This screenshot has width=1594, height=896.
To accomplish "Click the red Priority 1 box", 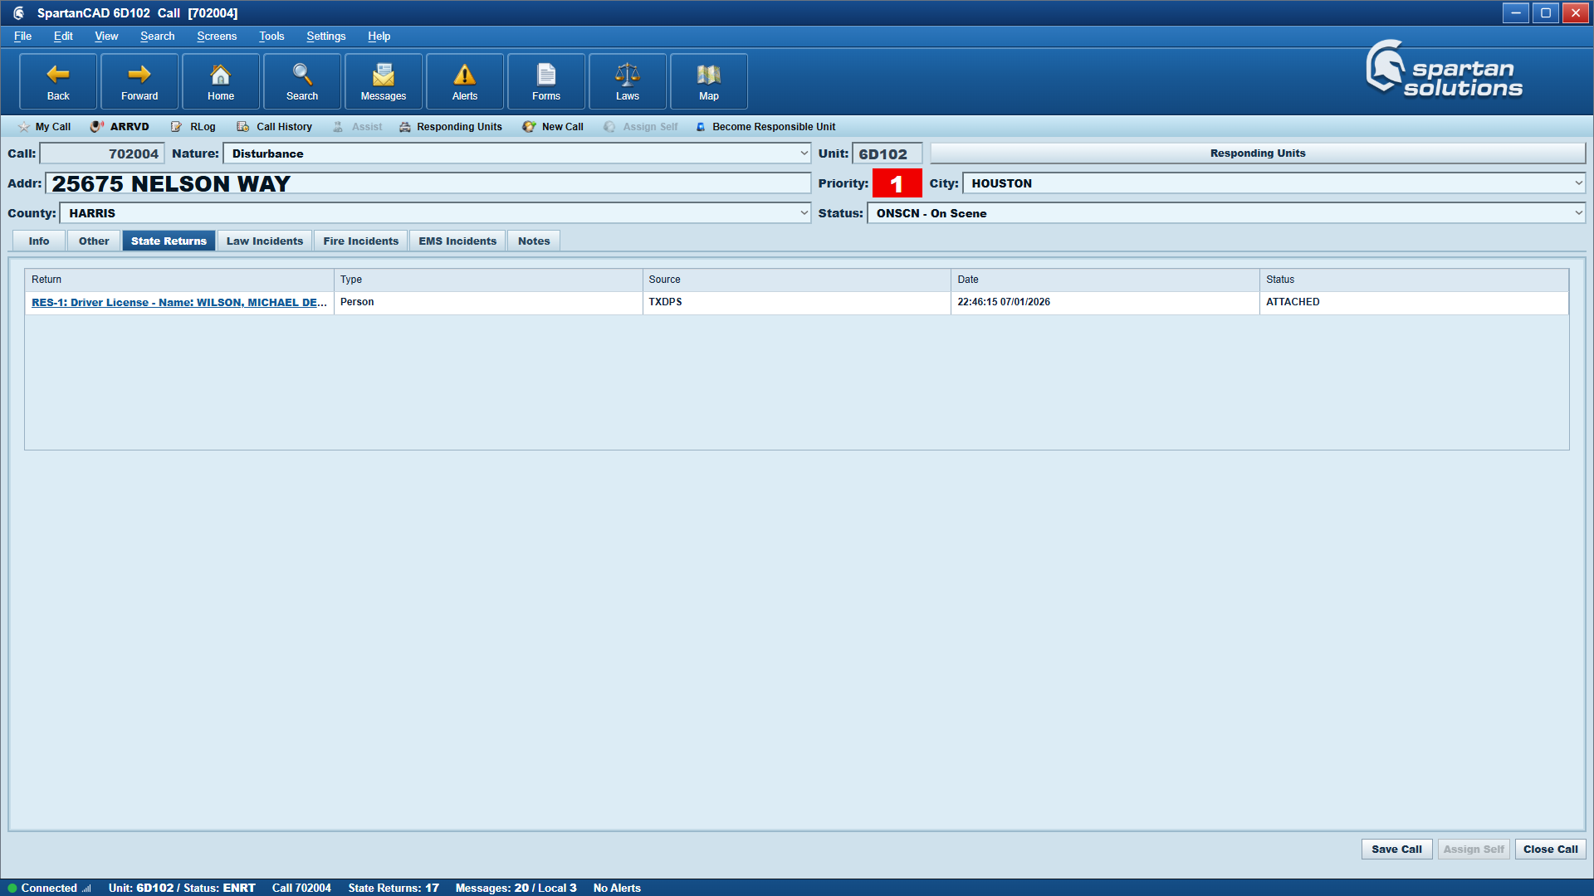I will 897,183.
